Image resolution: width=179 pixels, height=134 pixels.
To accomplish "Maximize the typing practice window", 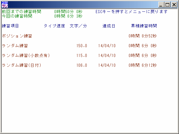I will pyautogui.click(x=167, y=5).
